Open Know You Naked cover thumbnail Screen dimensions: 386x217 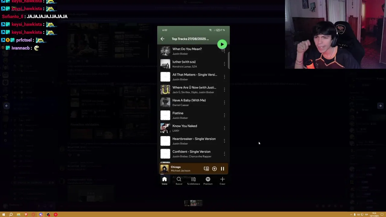point(165,128)
